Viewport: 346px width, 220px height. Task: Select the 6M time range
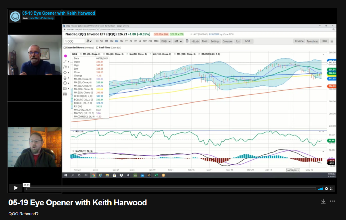pyautogui.click(x=116, y=41)
